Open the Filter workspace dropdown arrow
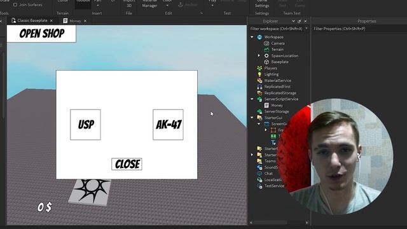The width and height of the screenshot is (407, 229). pos(307,29)
